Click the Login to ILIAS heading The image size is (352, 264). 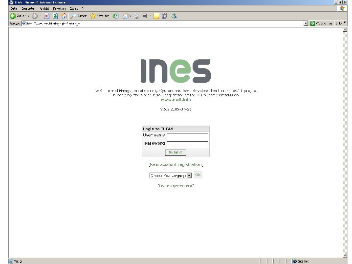[x=158, y=129]
